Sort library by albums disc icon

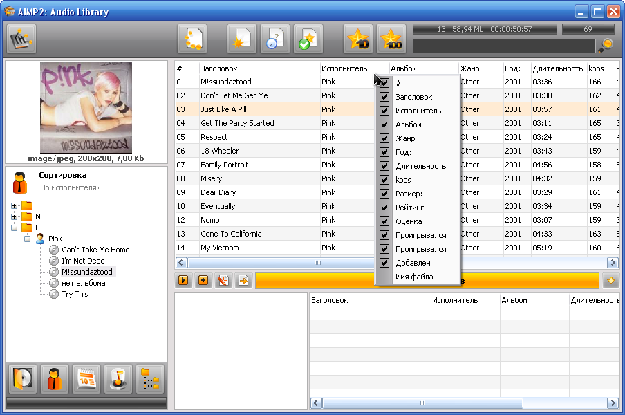(x=23, y=379)
